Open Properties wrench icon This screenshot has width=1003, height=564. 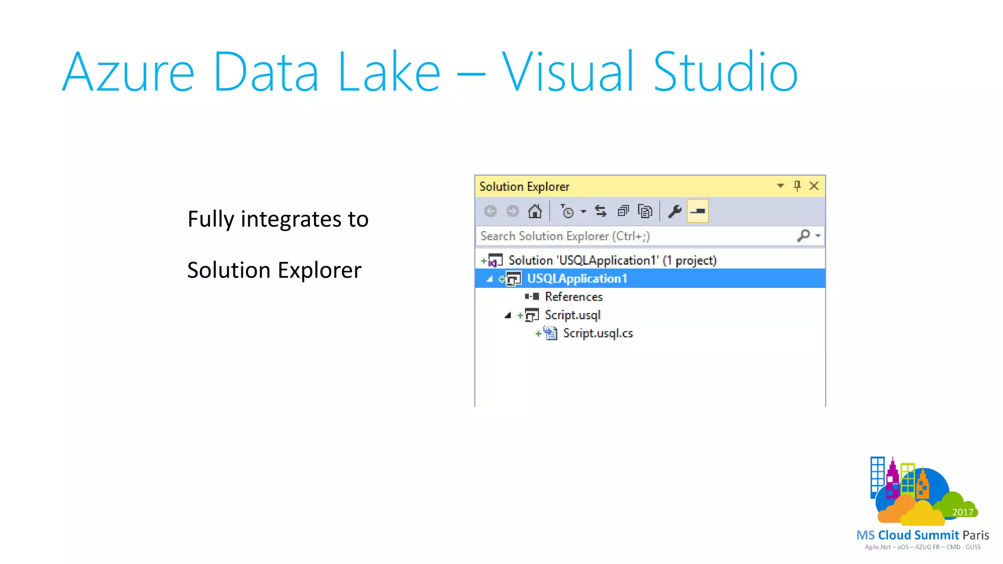(675, 211)
